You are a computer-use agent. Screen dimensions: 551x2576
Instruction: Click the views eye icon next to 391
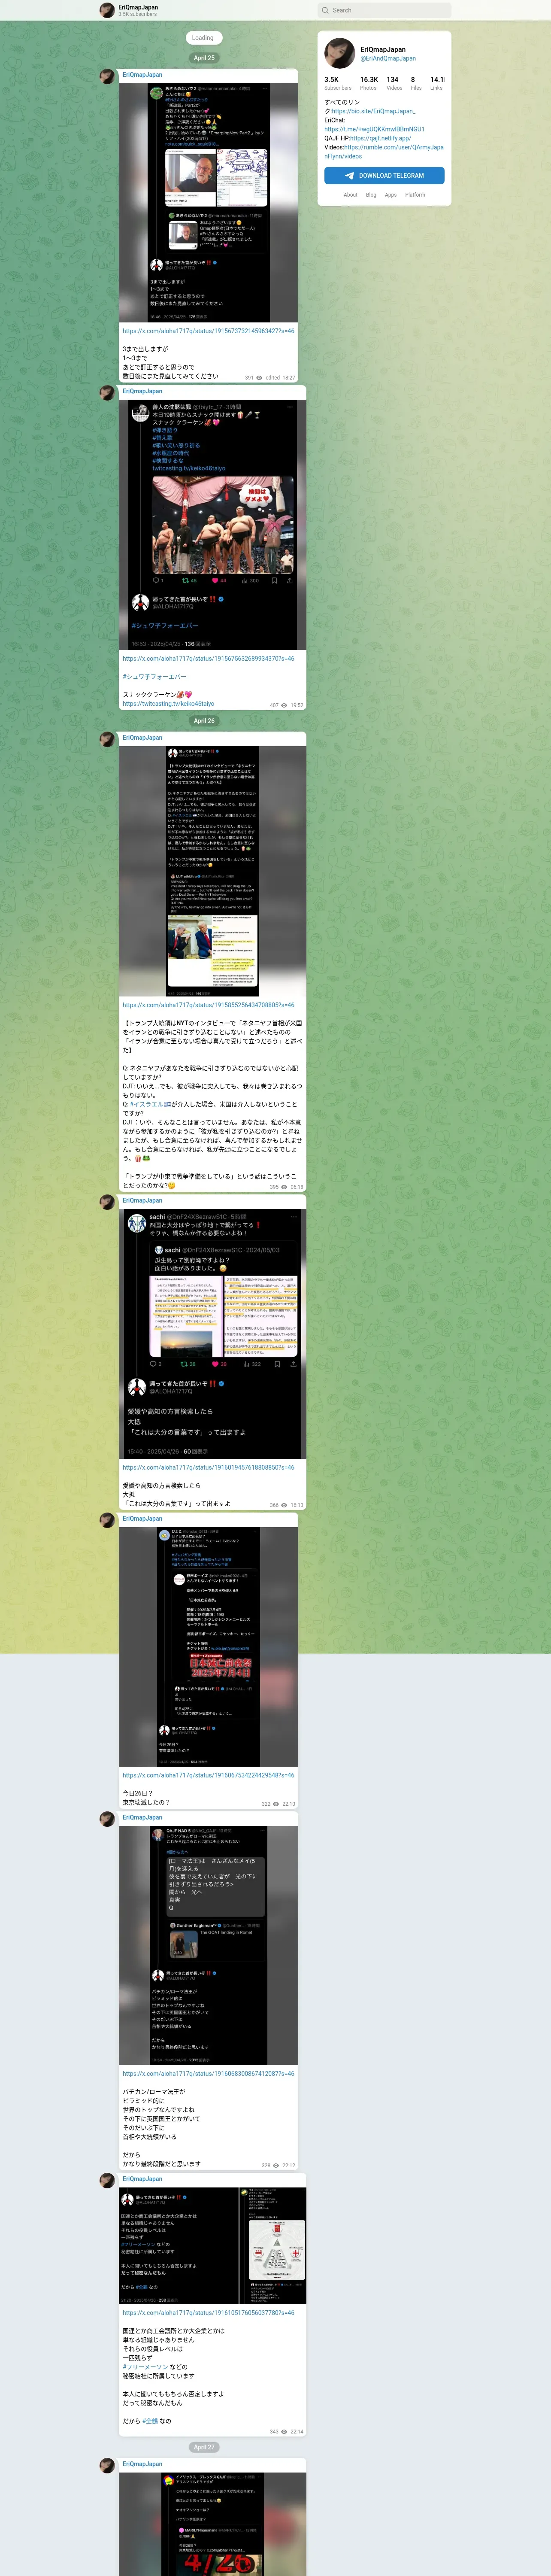tap(259, 378)
